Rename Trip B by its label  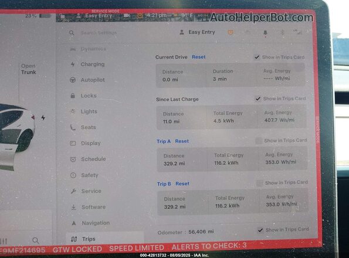tap(164, 184)
